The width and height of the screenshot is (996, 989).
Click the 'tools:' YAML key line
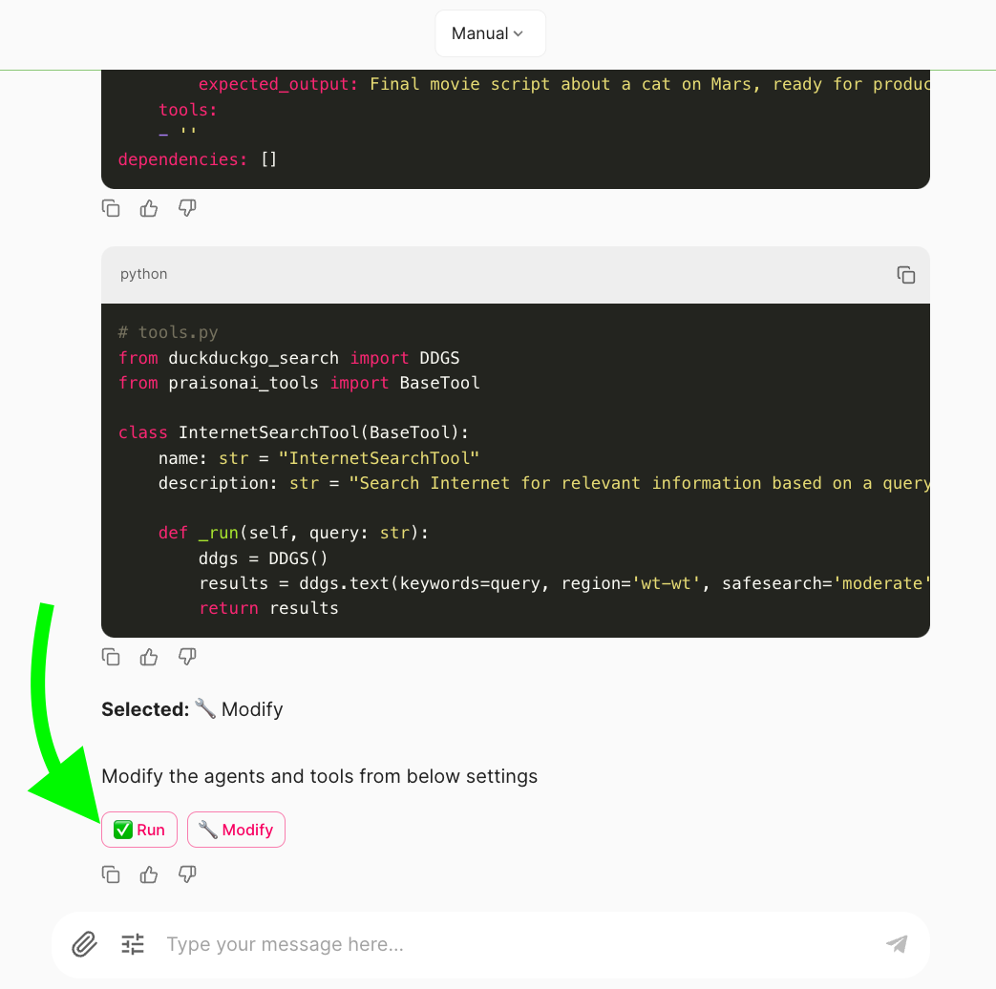[x=188, y=110]
